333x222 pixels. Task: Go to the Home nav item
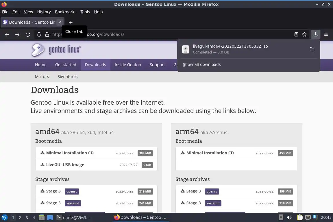[40, 65]
